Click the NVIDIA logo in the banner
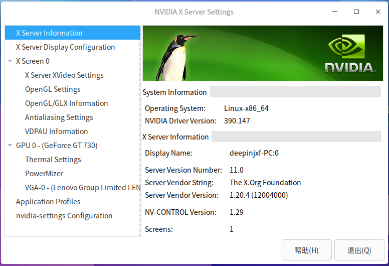This screenshot has height=266, width=389. [350, 55]
